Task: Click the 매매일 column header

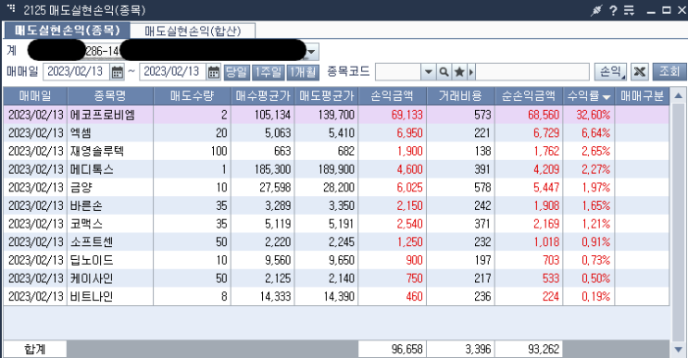Action: (x=35, y=96)
